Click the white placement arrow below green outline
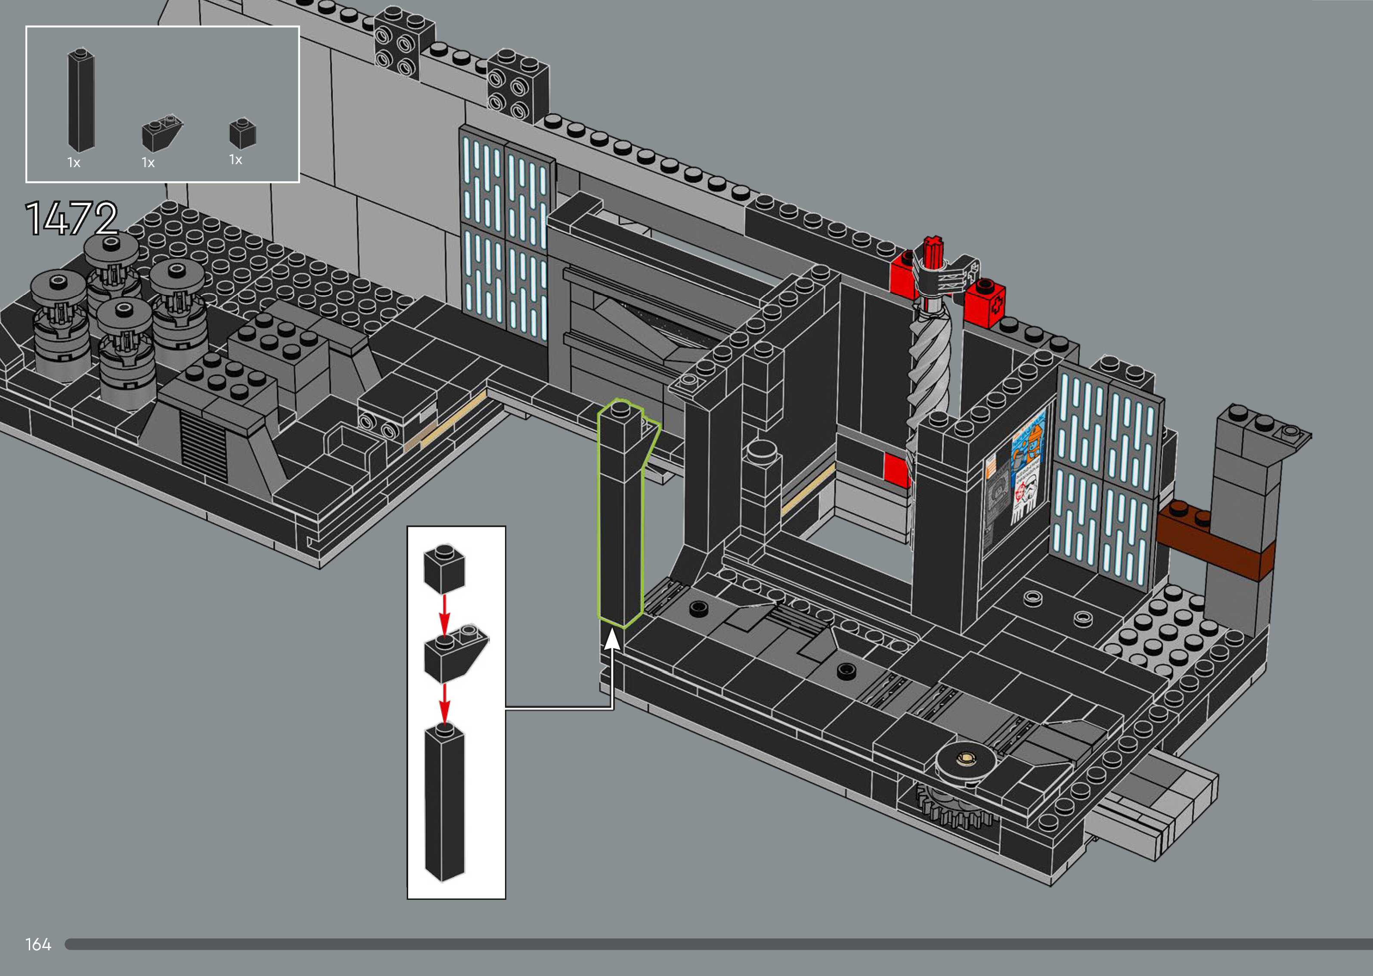The image size is (1373, 976). 612,641
